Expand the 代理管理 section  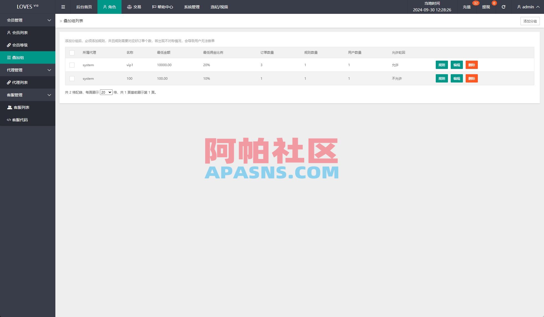pyautogui.click(x=28, y=70)
